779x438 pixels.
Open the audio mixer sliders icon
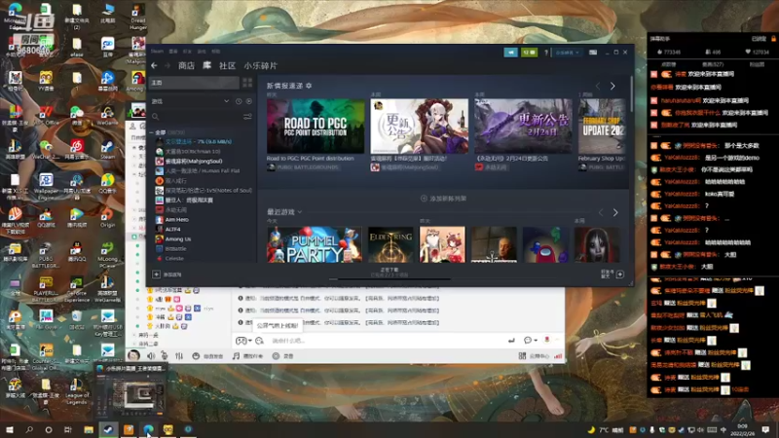tap(179, 356)
